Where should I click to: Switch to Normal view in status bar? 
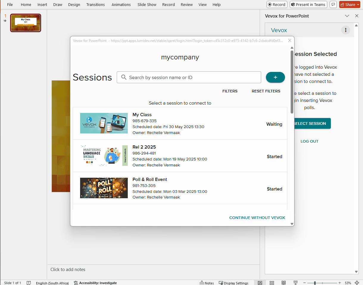[260, 283]
